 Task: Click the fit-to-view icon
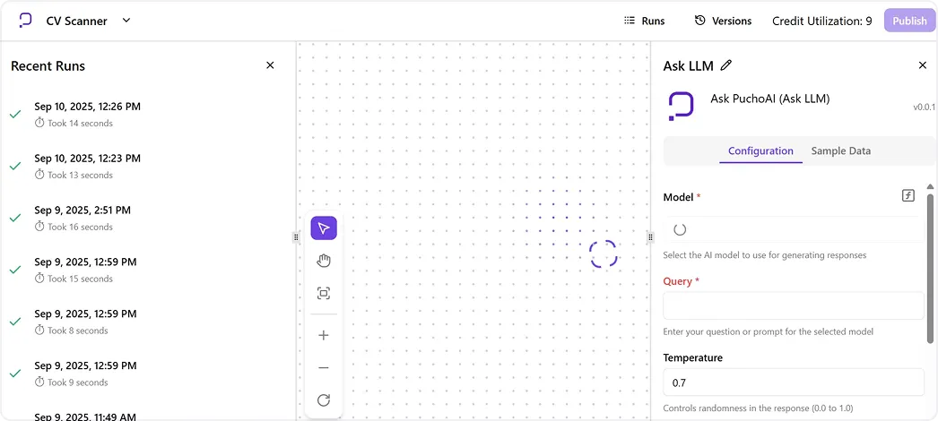pos(324,293)
